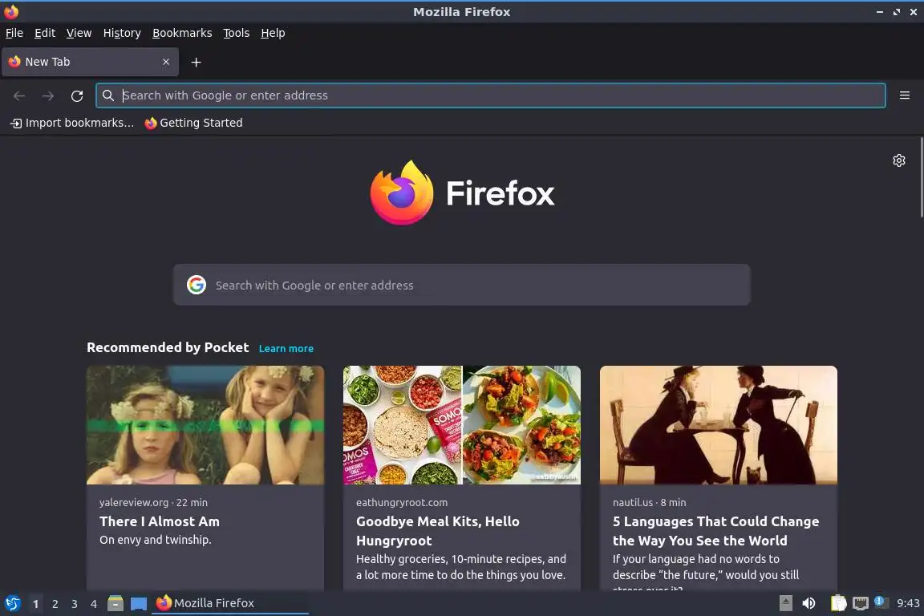Open the Hungryroot meal kits story image

pyautogui.click(x=462, y=425)
